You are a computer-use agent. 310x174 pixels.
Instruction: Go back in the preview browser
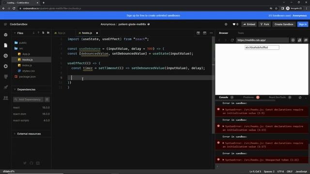(x=219, y=40)
